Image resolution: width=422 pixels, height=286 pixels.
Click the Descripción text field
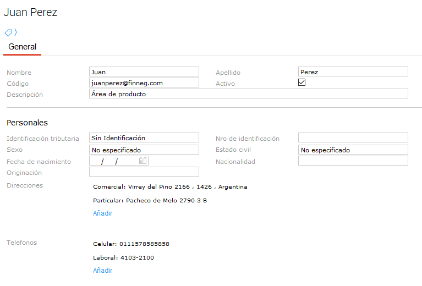[248, 94]
